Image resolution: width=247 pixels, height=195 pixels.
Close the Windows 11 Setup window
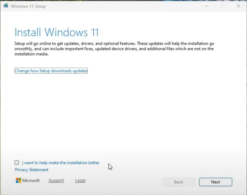click(239, 6)
